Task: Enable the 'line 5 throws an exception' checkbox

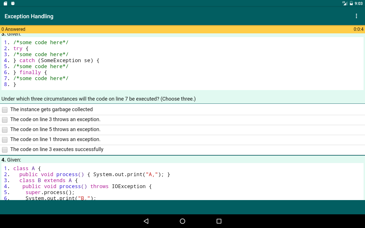Action: tap(5, 130)
